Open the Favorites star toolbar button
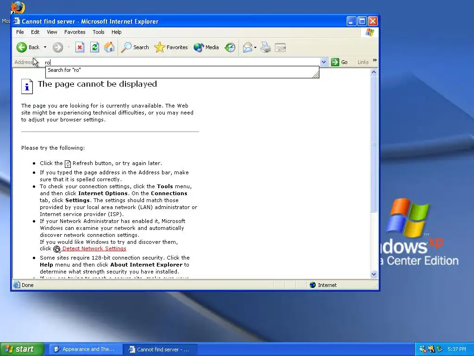 171,47
